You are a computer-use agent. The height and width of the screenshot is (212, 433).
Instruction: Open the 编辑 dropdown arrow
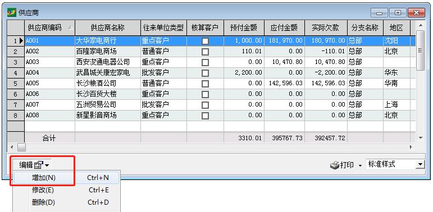tap(47, 165)
